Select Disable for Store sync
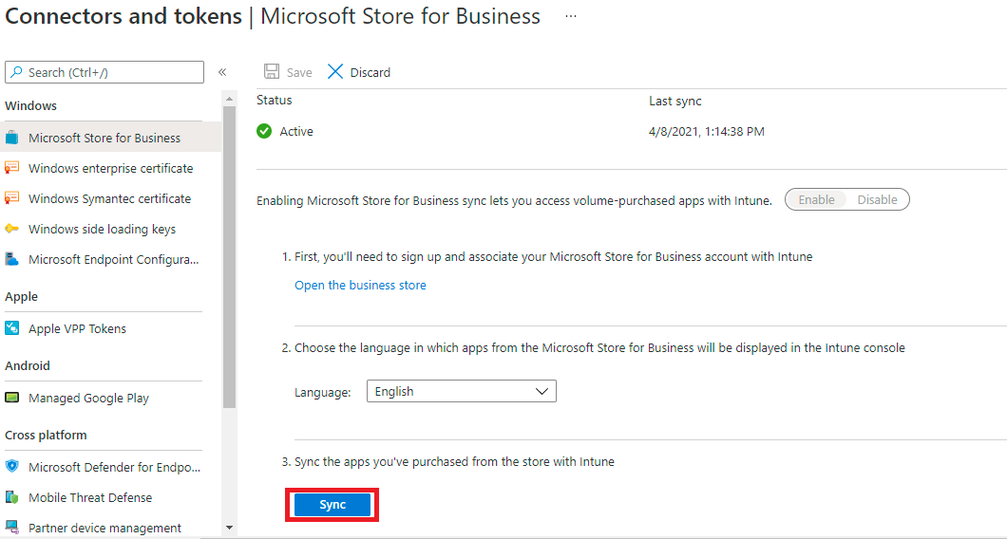The width and height of the screenshot is (1007, 539). pos(877,199)
